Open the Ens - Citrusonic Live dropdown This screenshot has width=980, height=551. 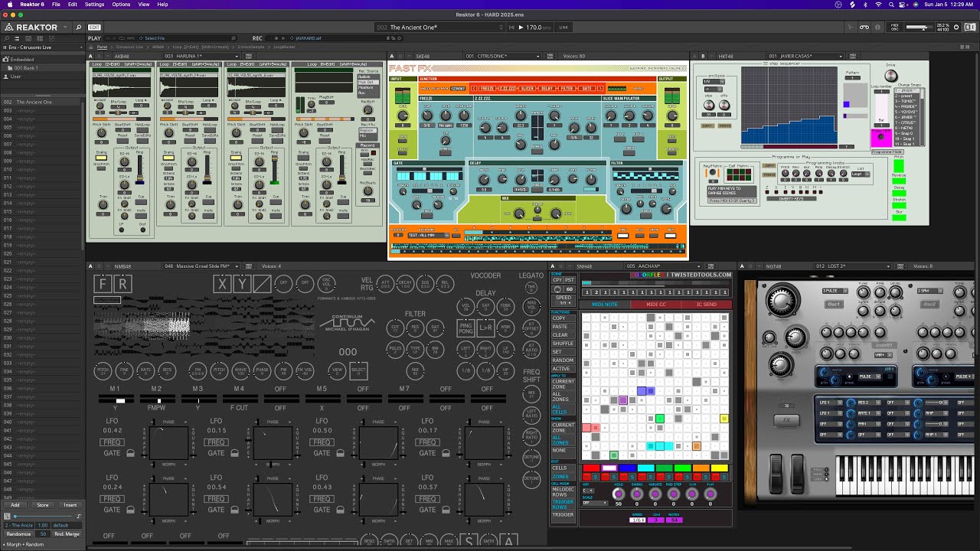[x=41, y=47]
